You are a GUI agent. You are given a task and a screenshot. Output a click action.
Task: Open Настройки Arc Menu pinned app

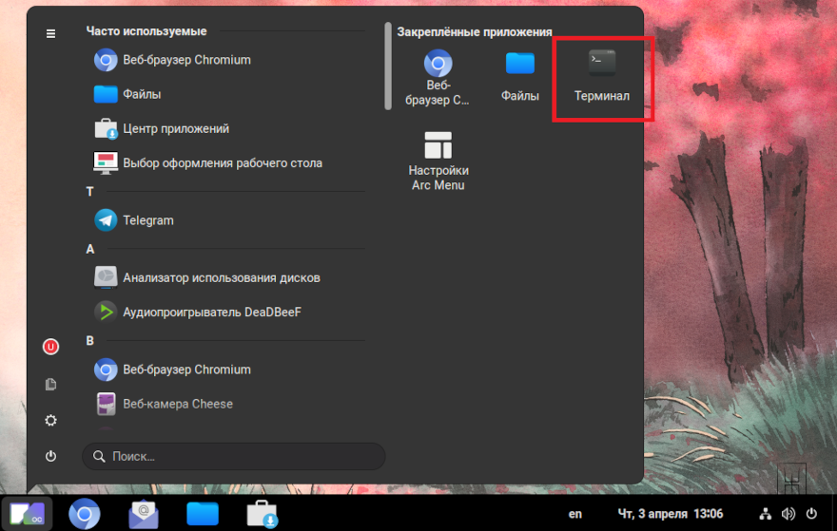point(438,161)
